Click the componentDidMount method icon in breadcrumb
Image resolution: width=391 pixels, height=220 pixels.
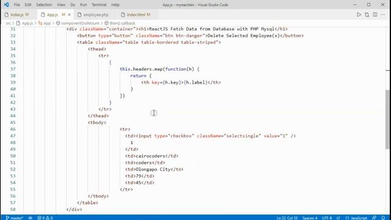[58, 23]
